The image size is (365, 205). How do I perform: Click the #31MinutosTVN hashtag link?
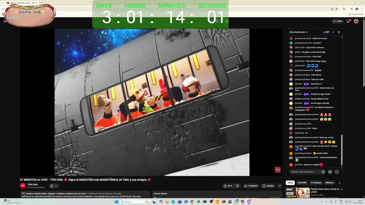tap(94, 194)
